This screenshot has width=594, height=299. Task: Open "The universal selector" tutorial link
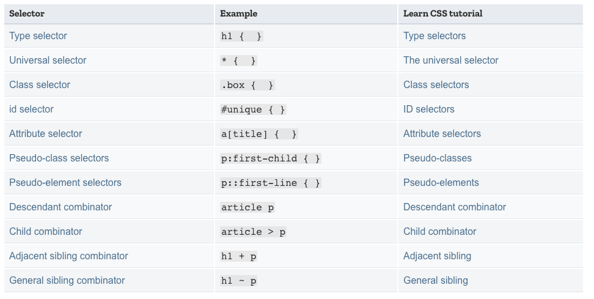[450, 61]
